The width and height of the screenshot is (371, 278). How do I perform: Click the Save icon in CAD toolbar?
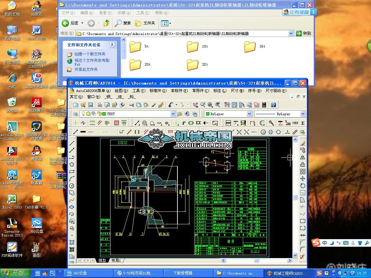pos(90,105)
